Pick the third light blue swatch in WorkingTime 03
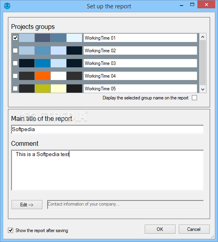The image size is (218, 242). click(58, 63)
